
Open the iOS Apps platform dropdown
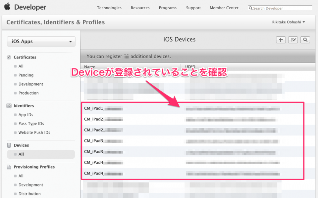(x=41, y=42)
